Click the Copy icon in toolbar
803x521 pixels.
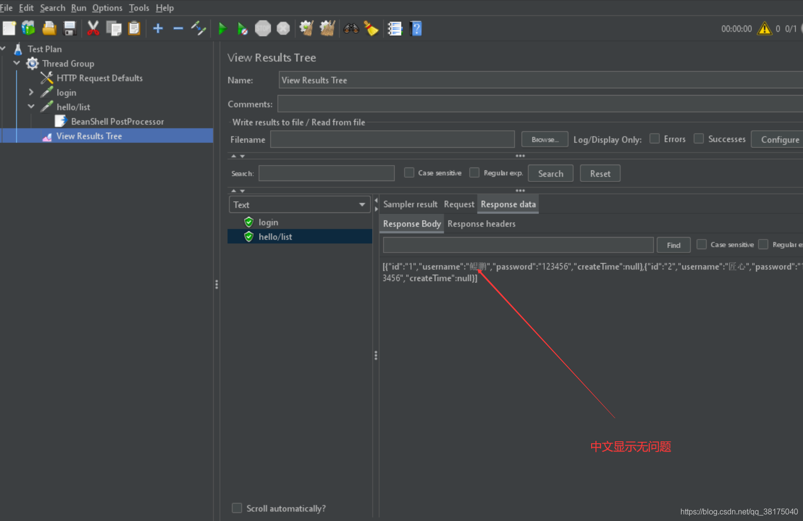click(x=114, y=28)
